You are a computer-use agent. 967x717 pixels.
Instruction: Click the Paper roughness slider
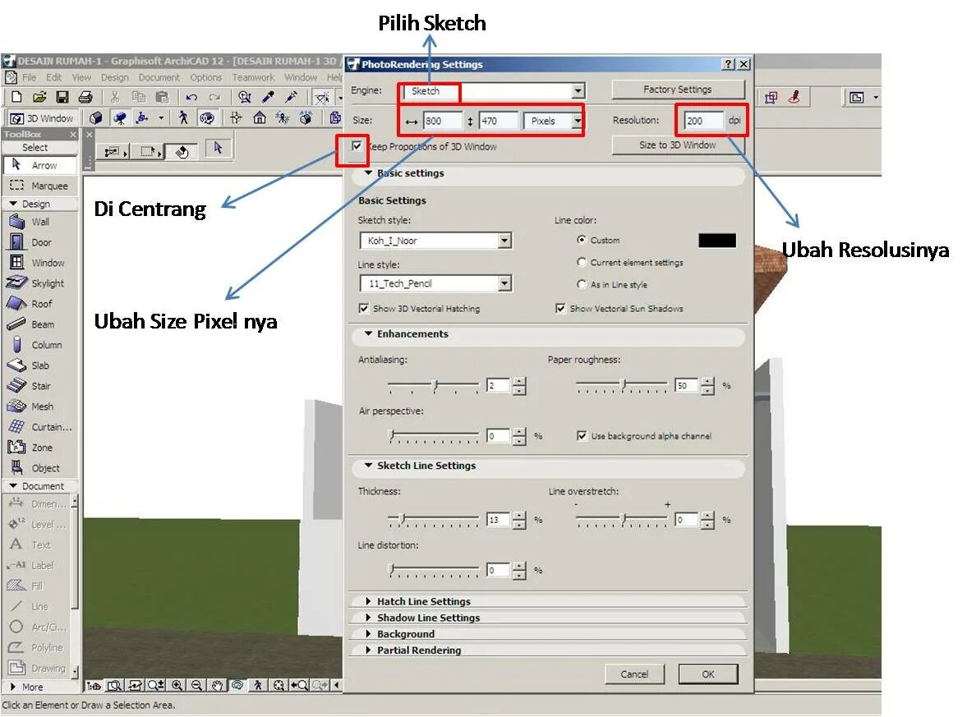[622, 386]
